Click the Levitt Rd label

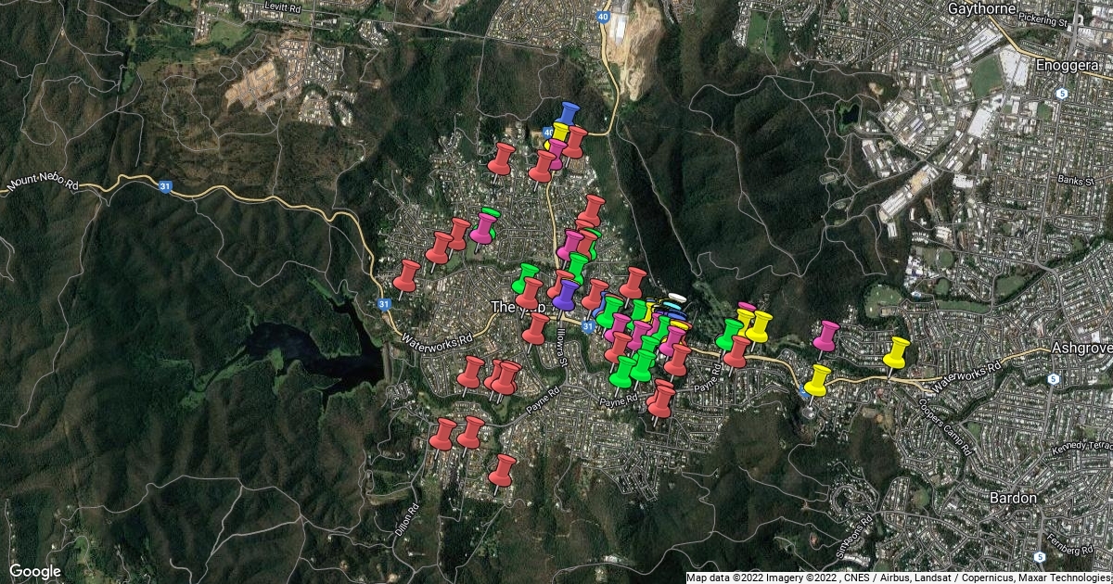(285, 6)
